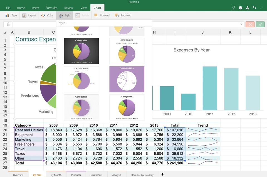Image resolution: width=267 pixels, height=177 pixels.
Task: Open the Tell Me lightbulb assistant
Action: pyautogui.click(x=234, y=8)
